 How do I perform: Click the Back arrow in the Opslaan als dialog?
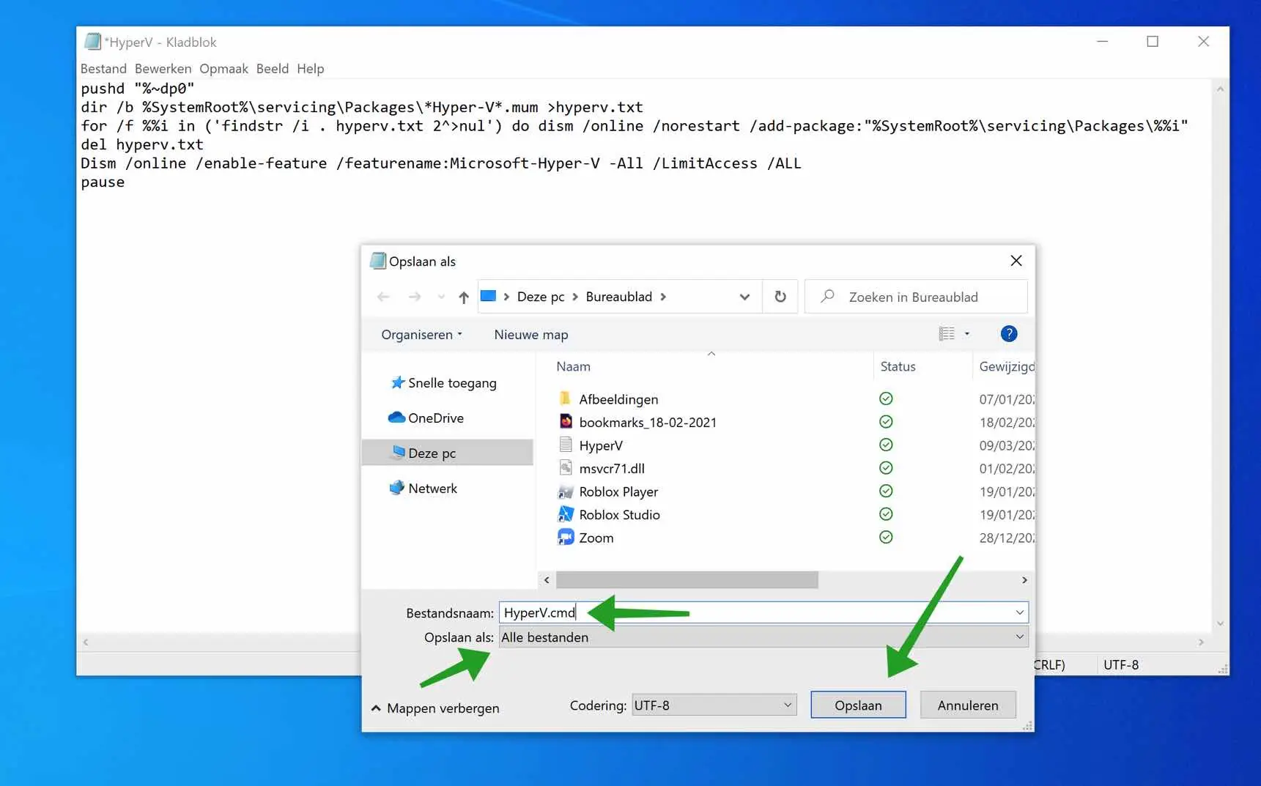[x=382, y=297]
